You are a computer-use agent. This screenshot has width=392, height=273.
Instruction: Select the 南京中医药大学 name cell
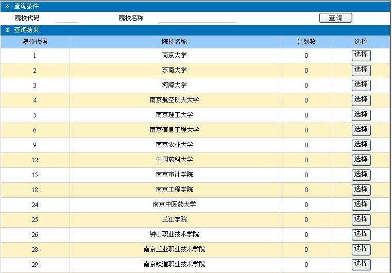click(x=175, y=205)
